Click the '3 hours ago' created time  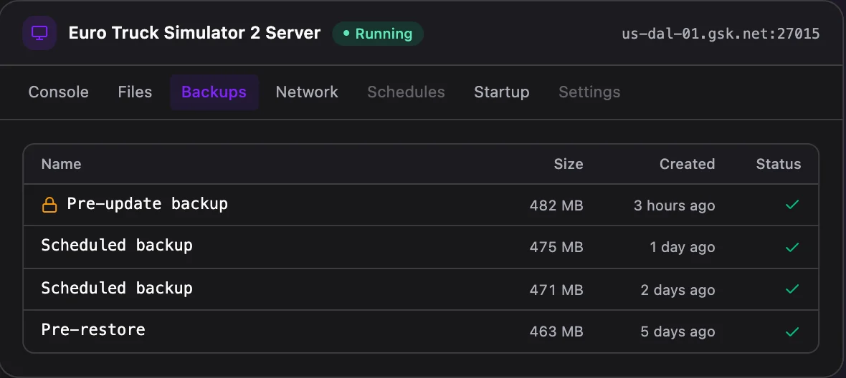tap(675, 205)
